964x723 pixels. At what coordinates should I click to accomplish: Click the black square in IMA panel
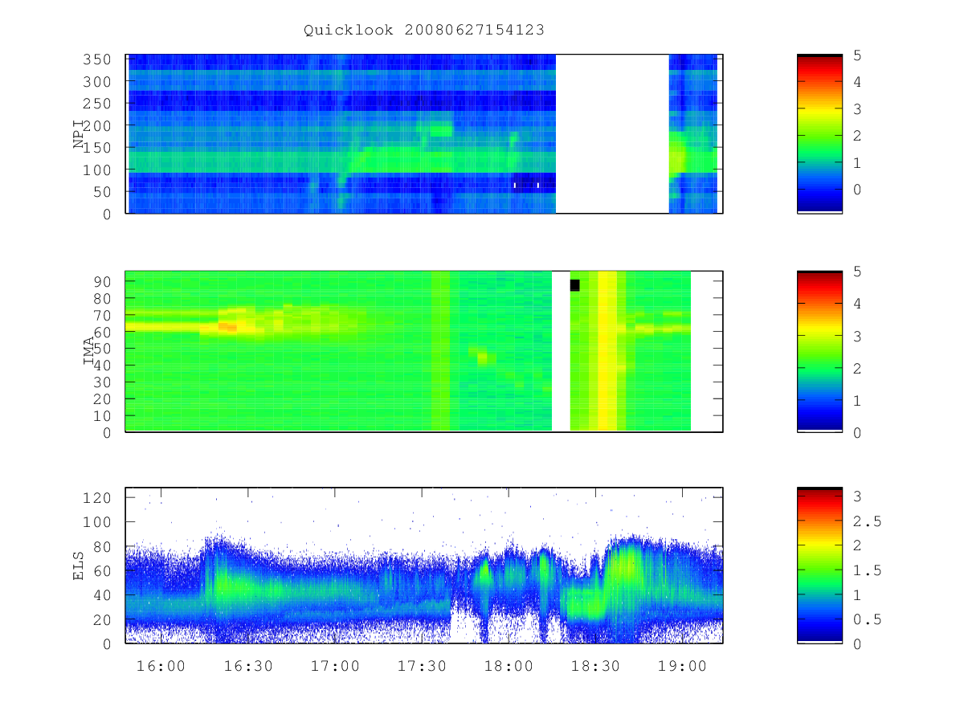click(574, 285)
